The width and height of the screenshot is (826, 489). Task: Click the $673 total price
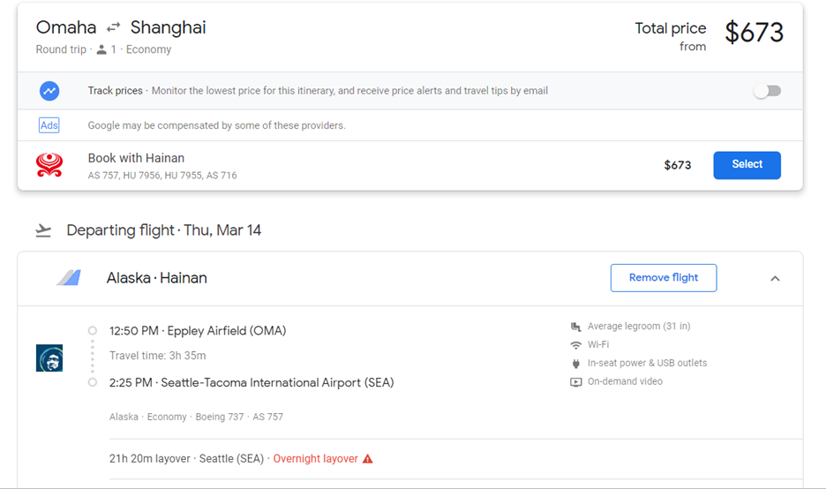click(x=754, y=33)
